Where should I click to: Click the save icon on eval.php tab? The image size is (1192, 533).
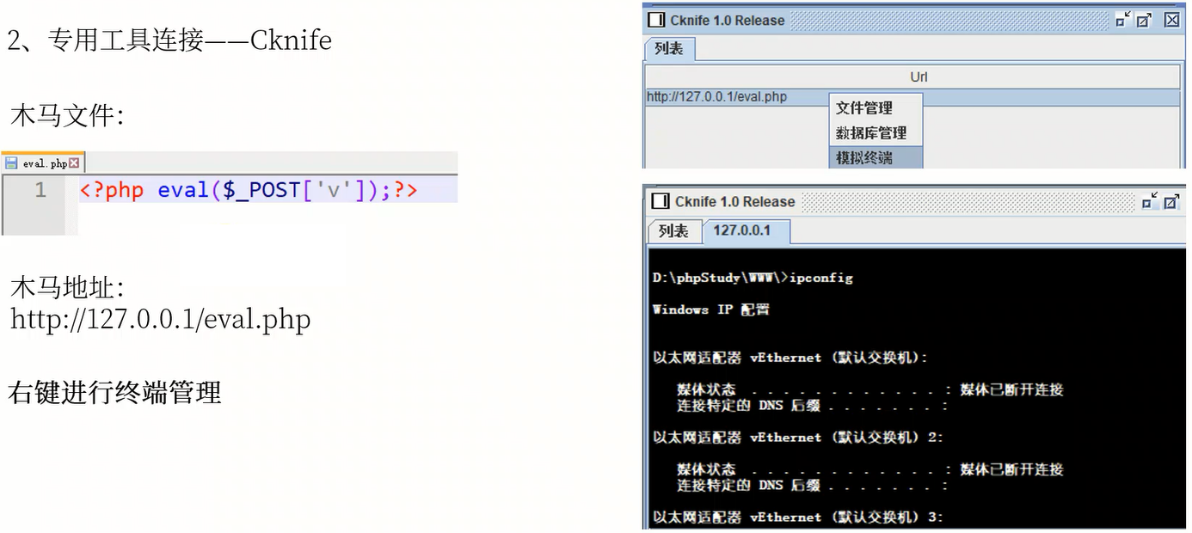tap(11, 162)
